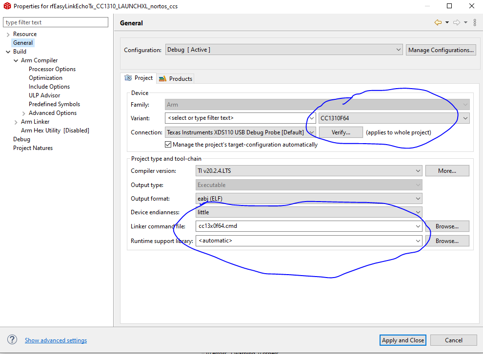Click Apply and Close button
483x354 pixels.
click(x=402, y=340)
